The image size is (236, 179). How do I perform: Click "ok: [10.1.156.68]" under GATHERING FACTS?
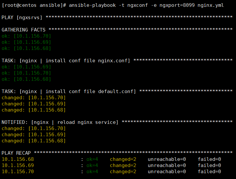pyautogui.click(x=26, y=48)
